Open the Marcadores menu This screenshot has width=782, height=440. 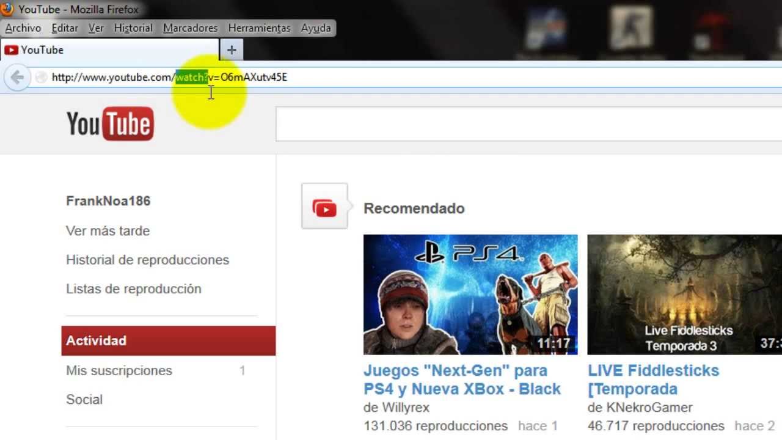190,28
